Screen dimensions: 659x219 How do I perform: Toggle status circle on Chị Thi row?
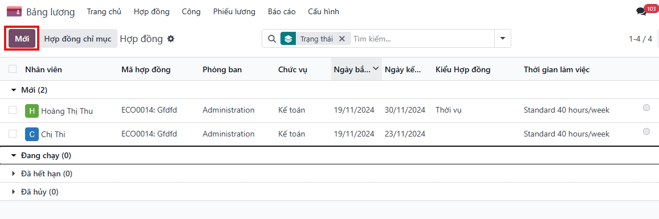[x=646, y=131]
